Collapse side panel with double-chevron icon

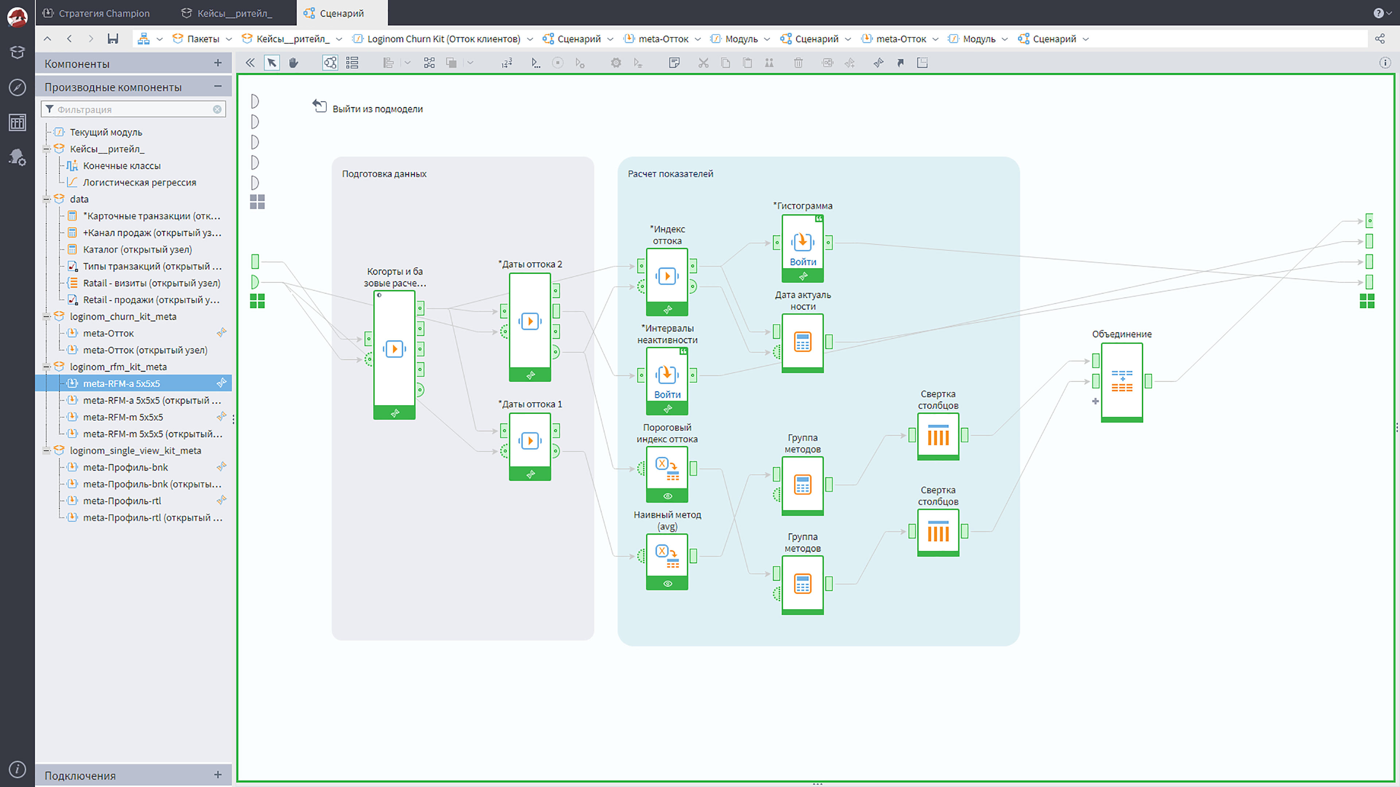pyautogui.click(x=250, y=63)
